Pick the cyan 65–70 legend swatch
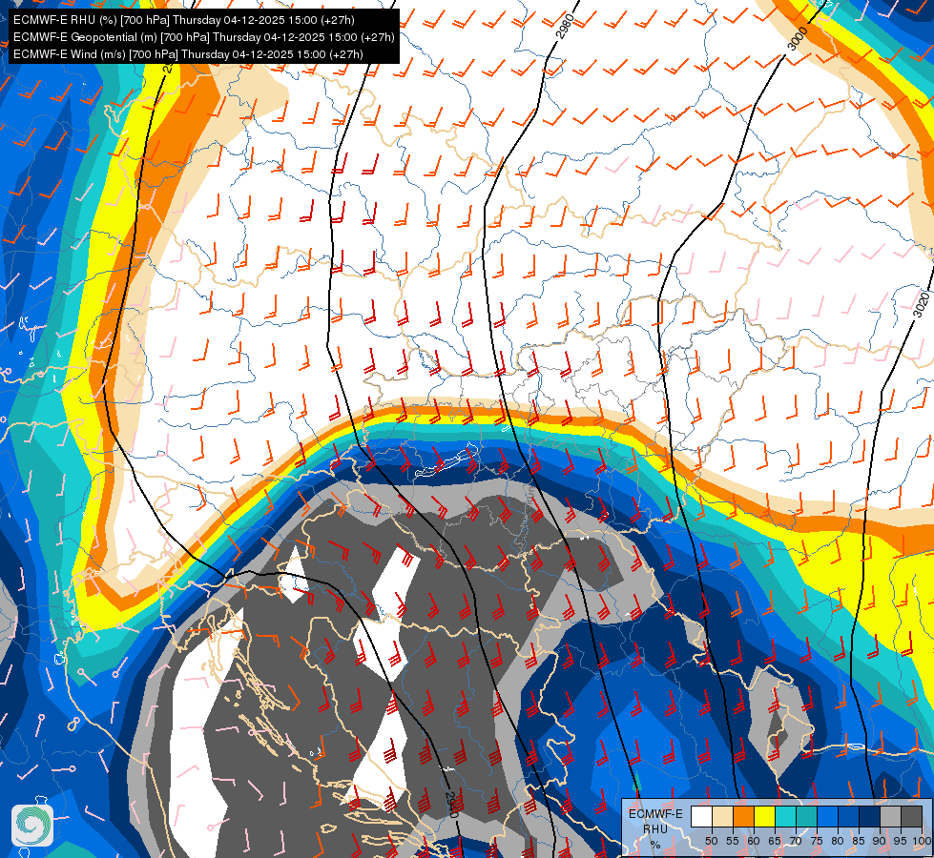Screen dimensions: 934x858 point(786,816)
